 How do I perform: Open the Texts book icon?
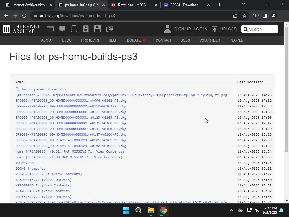62,29
